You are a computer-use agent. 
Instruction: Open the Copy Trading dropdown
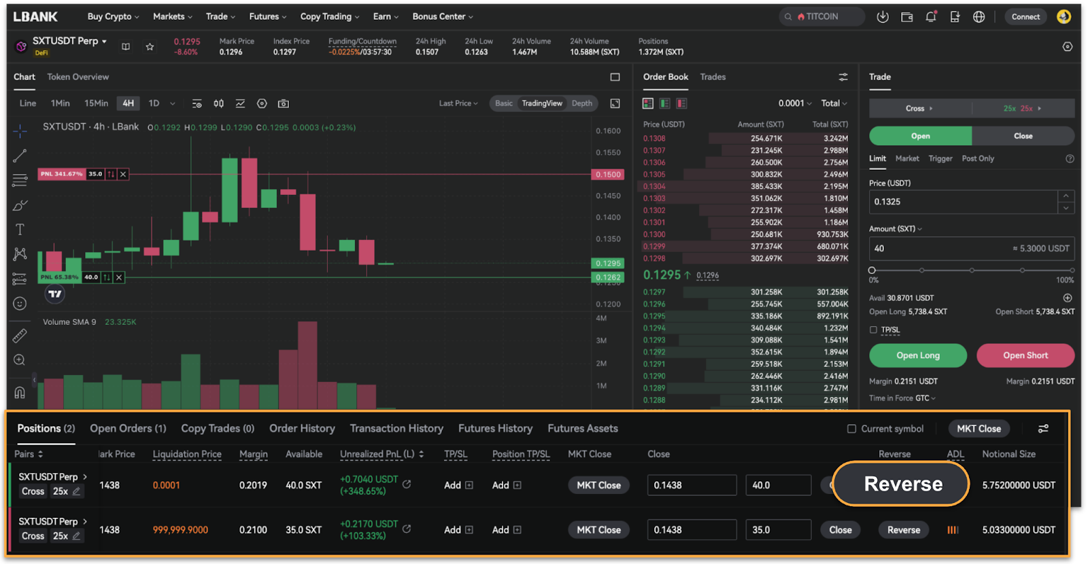[x=330, y=16]
